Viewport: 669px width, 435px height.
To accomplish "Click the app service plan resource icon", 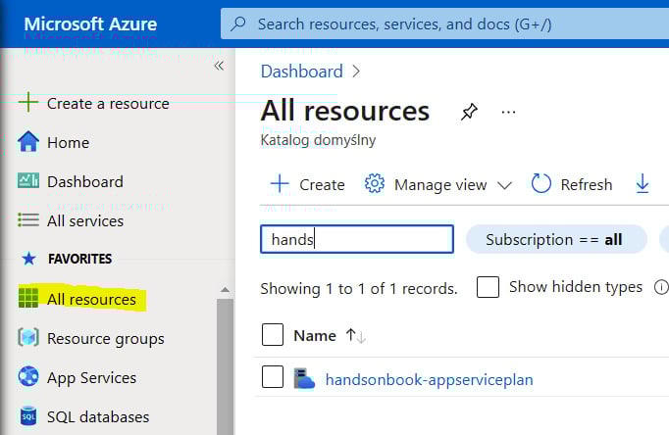I will click(304, 378).
